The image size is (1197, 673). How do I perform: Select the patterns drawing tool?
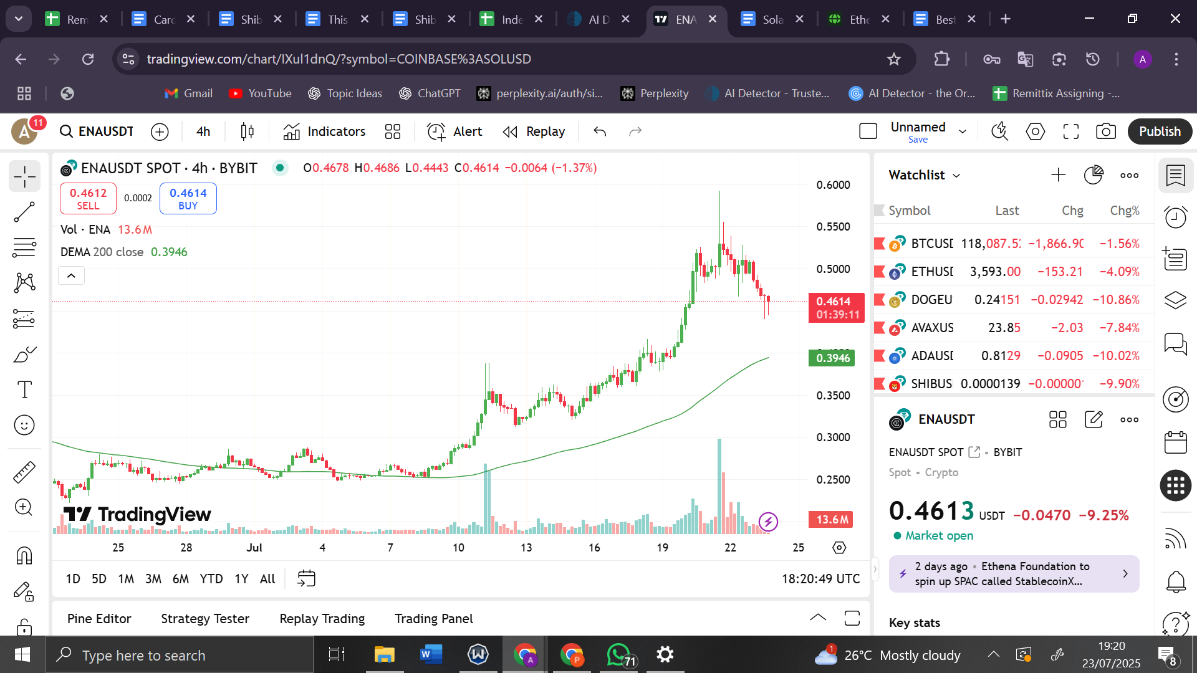(24, 283)
